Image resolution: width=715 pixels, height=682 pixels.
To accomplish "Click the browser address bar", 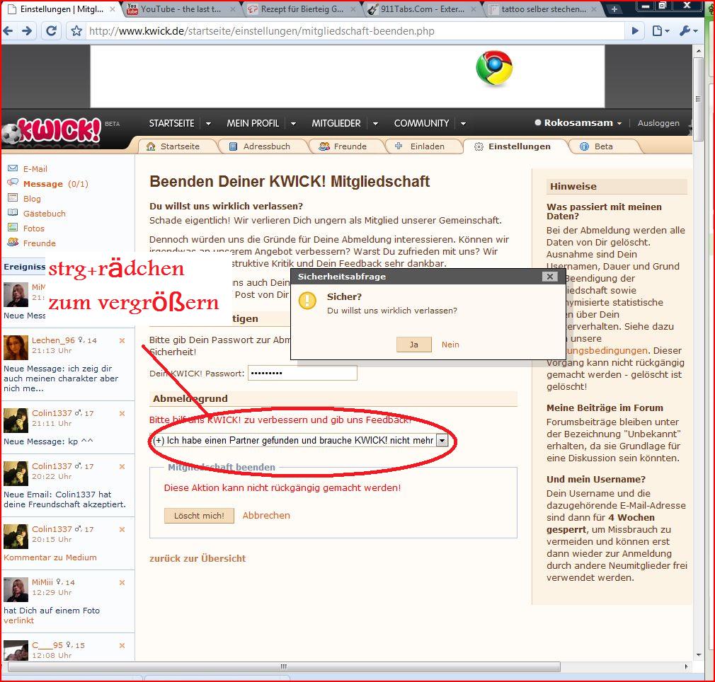I will (355, 31).
